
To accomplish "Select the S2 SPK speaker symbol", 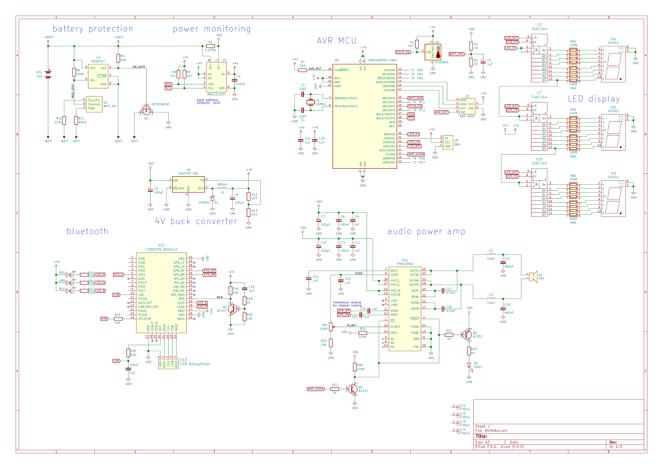I will [533, 276].
